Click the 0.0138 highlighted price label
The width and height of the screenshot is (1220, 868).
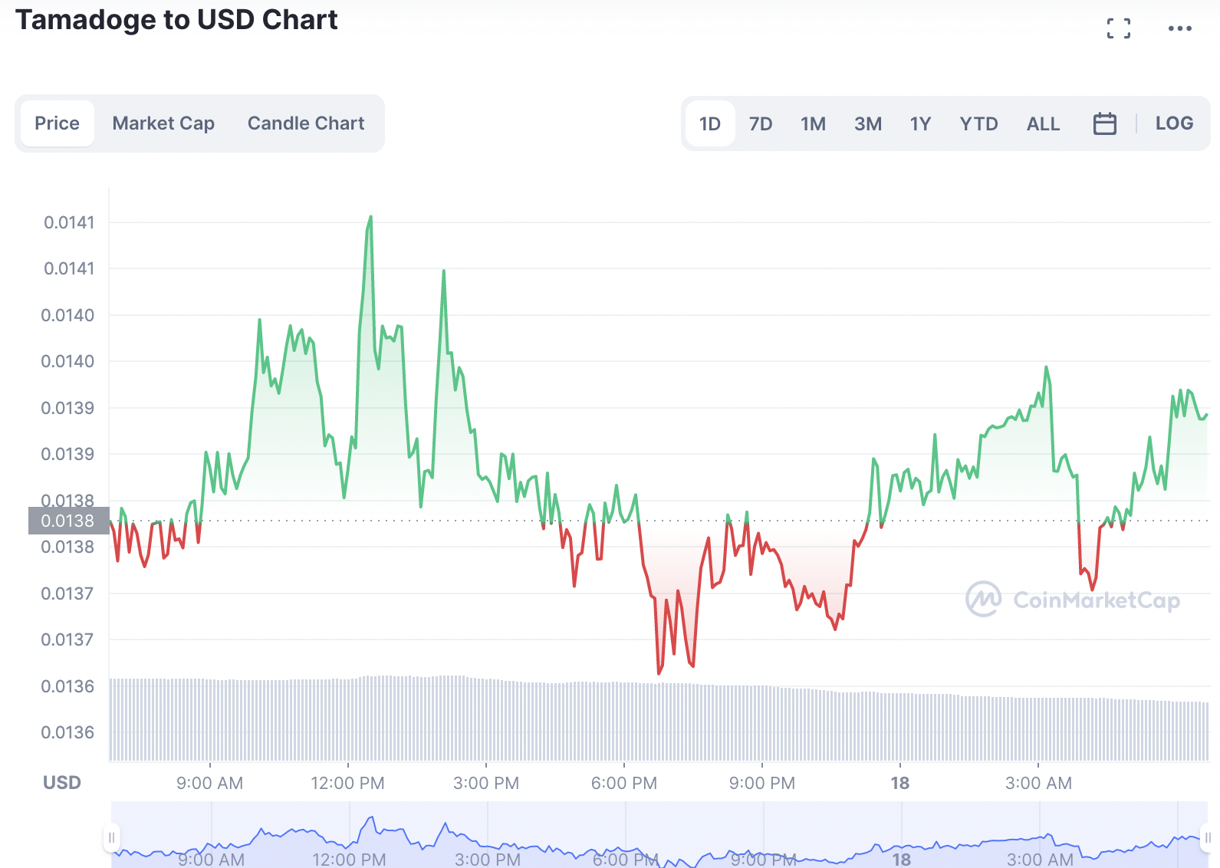(x=69, y=521)
